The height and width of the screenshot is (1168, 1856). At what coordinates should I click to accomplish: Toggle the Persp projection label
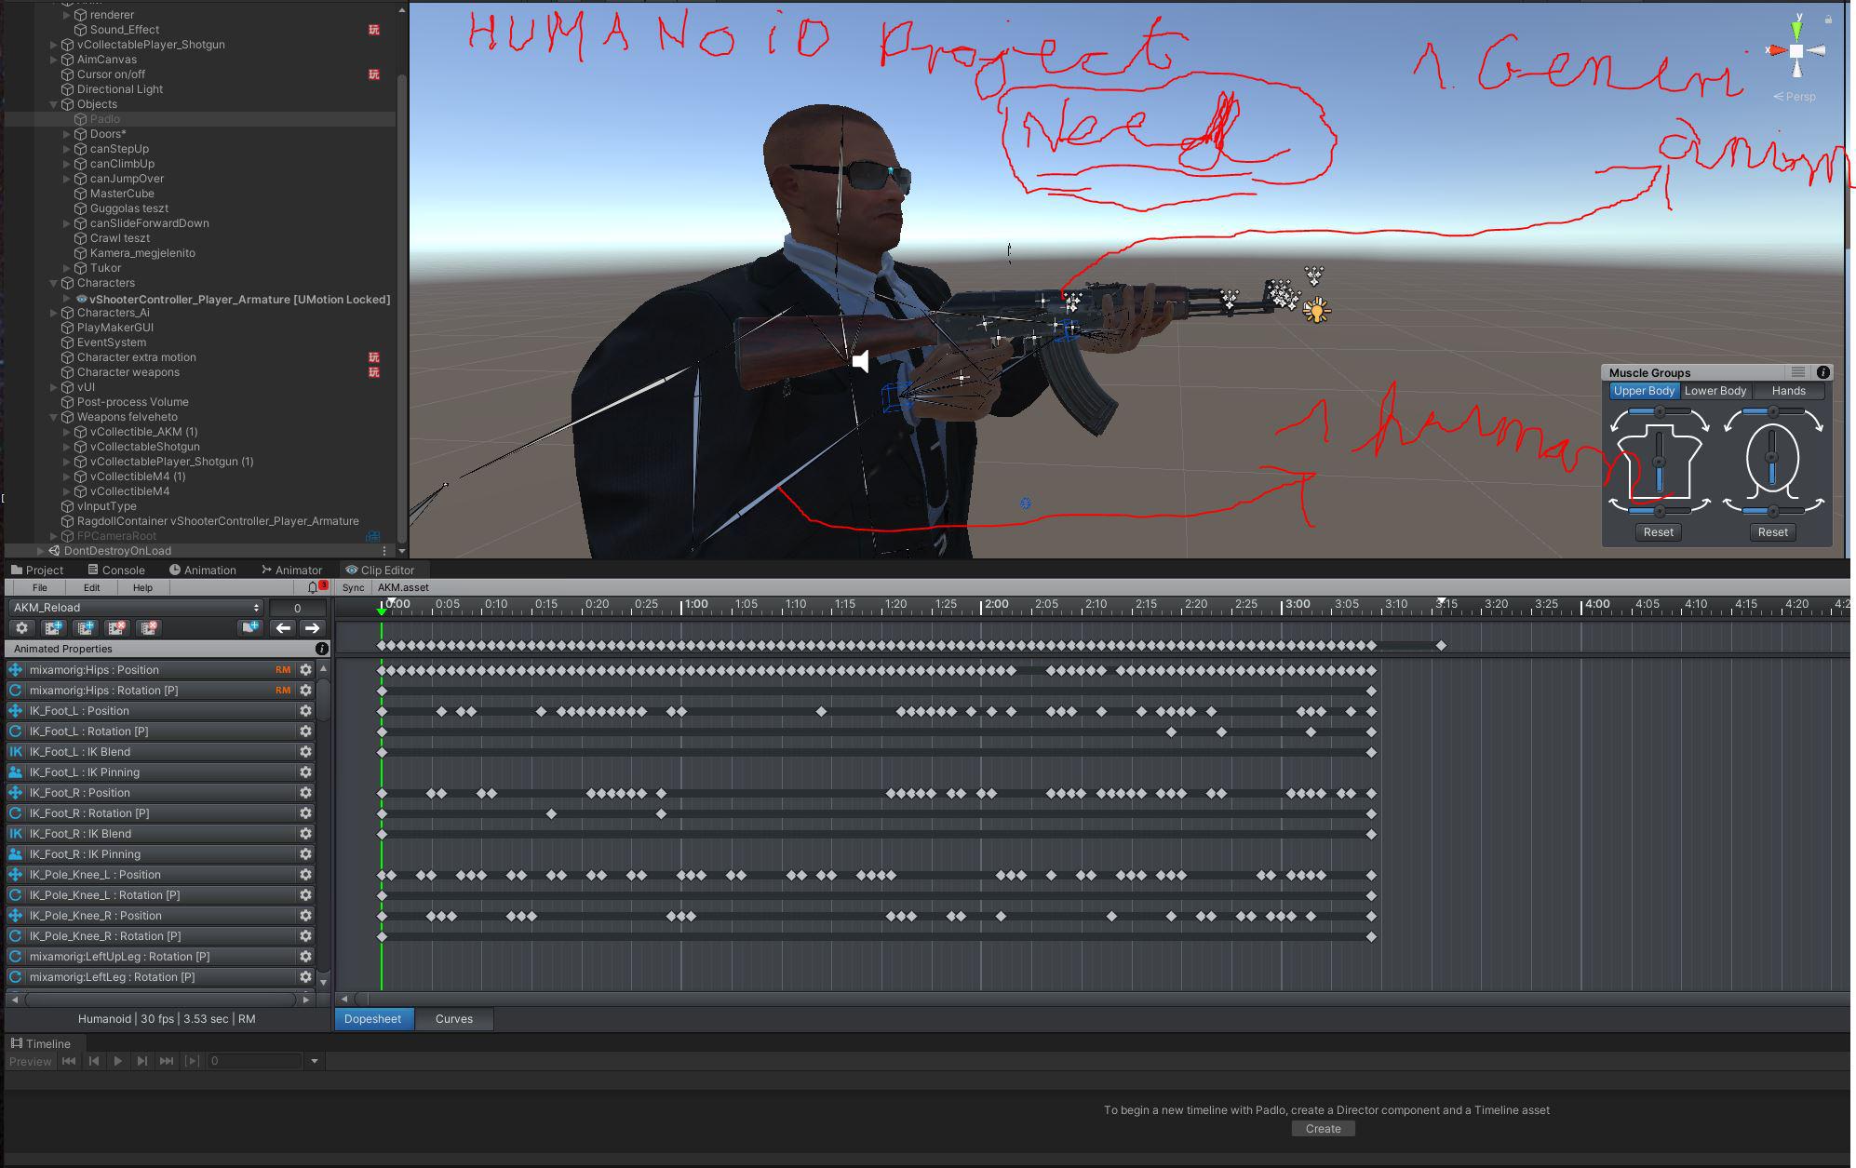(1795, 97)
